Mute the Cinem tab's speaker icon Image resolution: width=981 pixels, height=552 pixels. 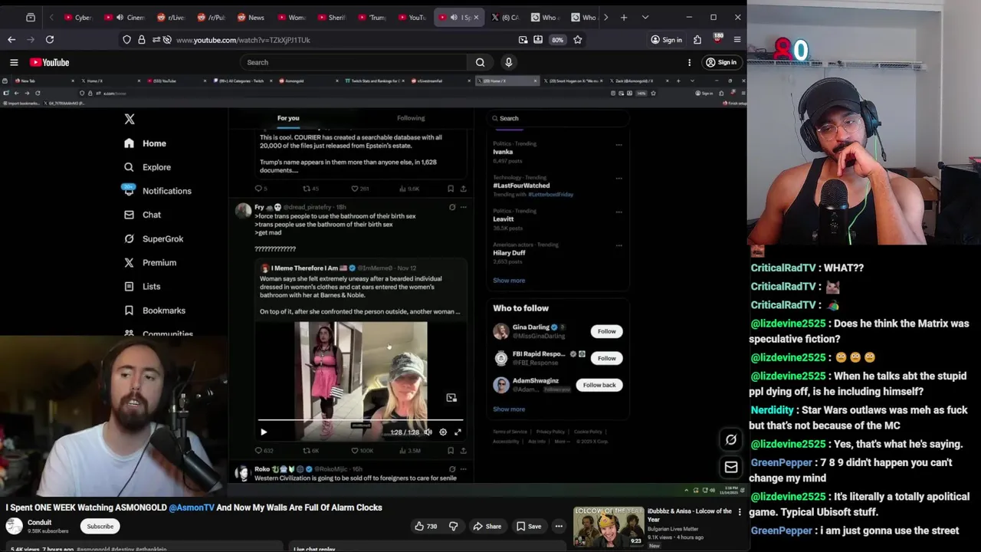point(120,17)
